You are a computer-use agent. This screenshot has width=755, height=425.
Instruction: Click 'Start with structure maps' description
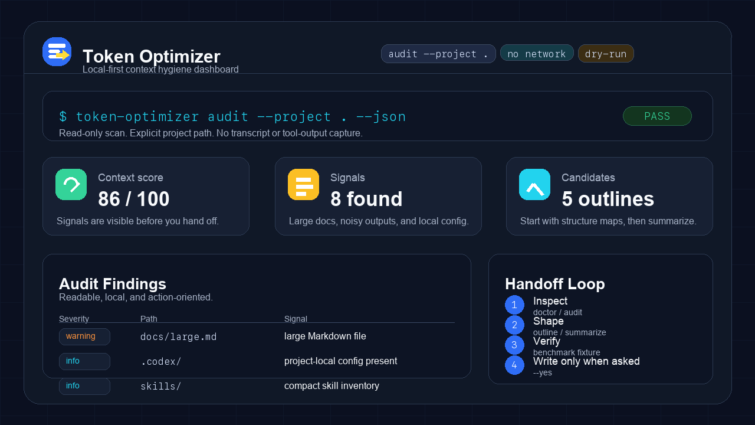coord(608,221)
